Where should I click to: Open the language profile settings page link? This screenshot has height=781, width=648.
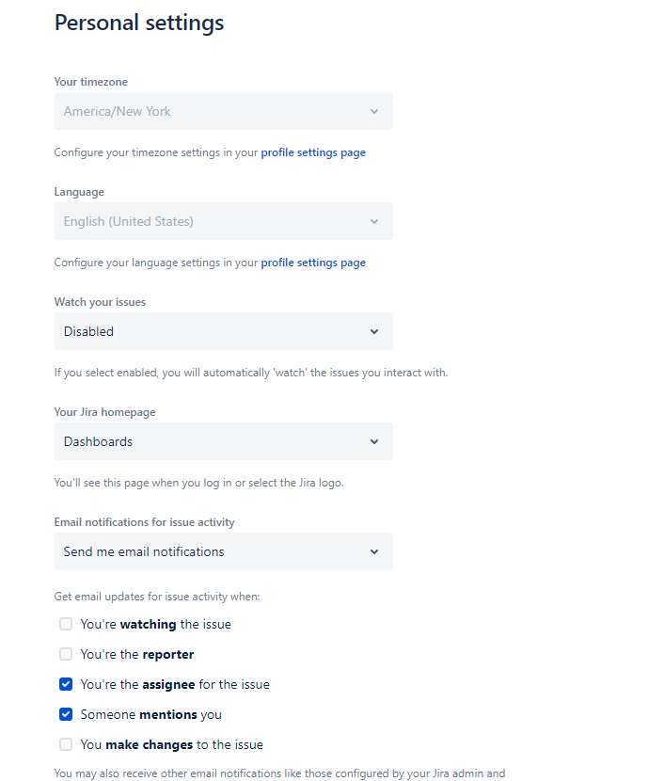pyautogui.click(x=313, y=262)
